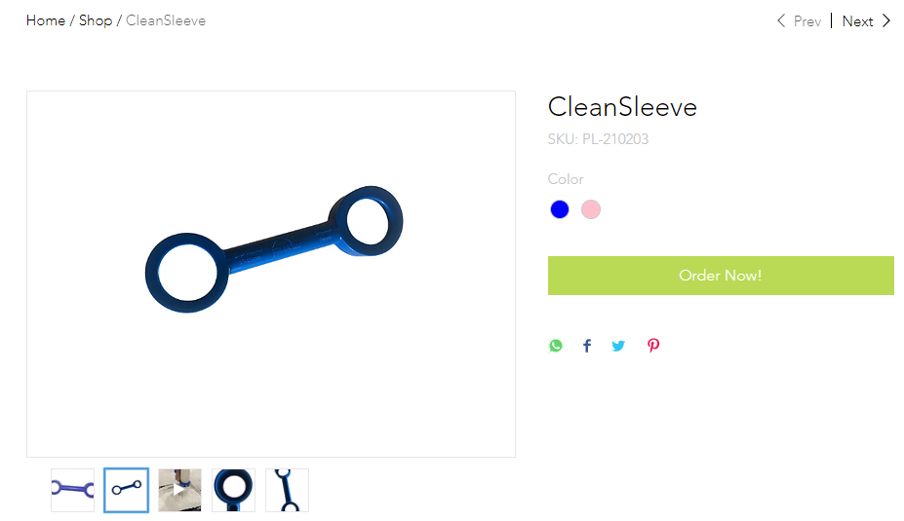This screenshot has height=521, width=904.
Task: Go to Home breadcrumb link
Action: tap(46, 20)
